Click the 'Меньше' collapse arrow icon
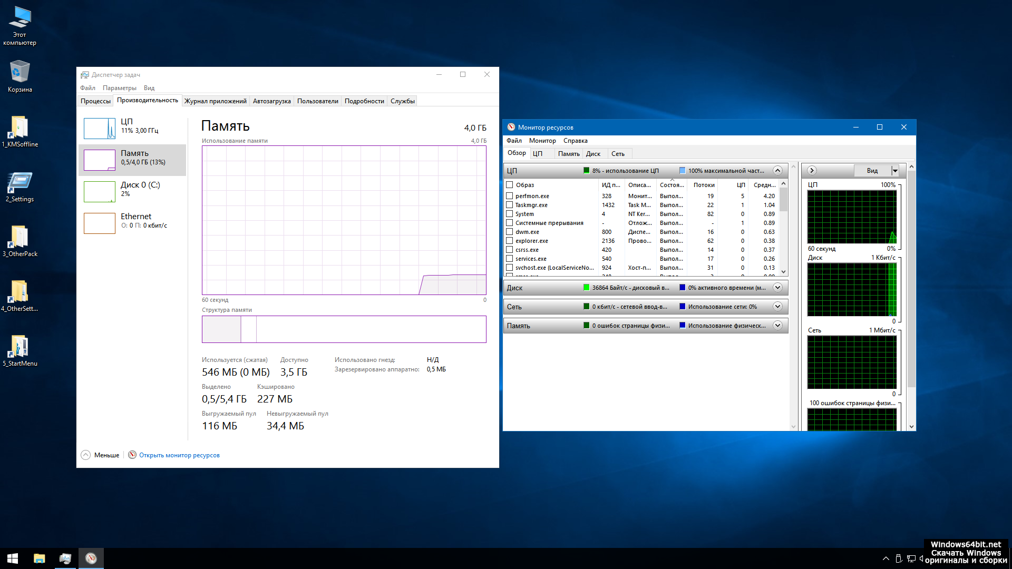The image size is (1012, 569). tap(85, 455)
